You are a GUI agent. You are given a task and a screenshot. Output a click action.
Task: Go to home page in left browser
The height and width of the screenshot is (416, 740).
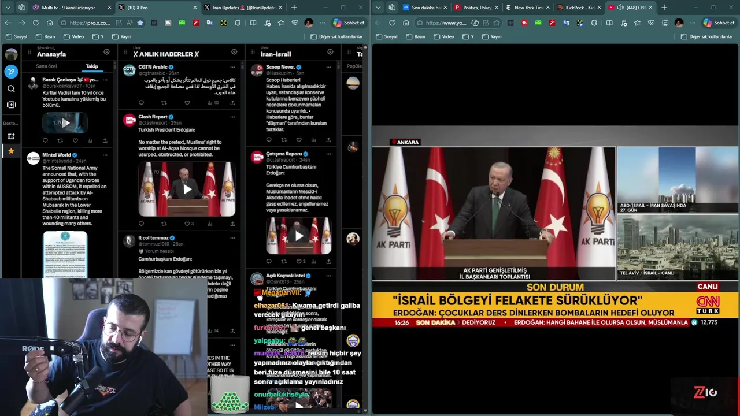point(50,23)
